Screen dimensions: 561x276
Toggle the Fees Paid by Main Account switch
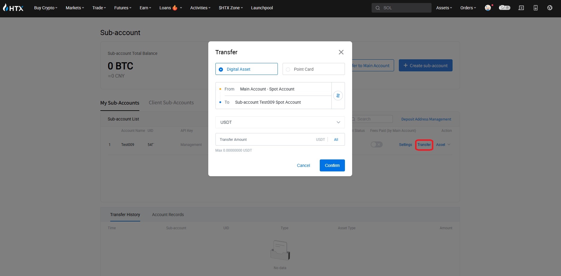376,145
